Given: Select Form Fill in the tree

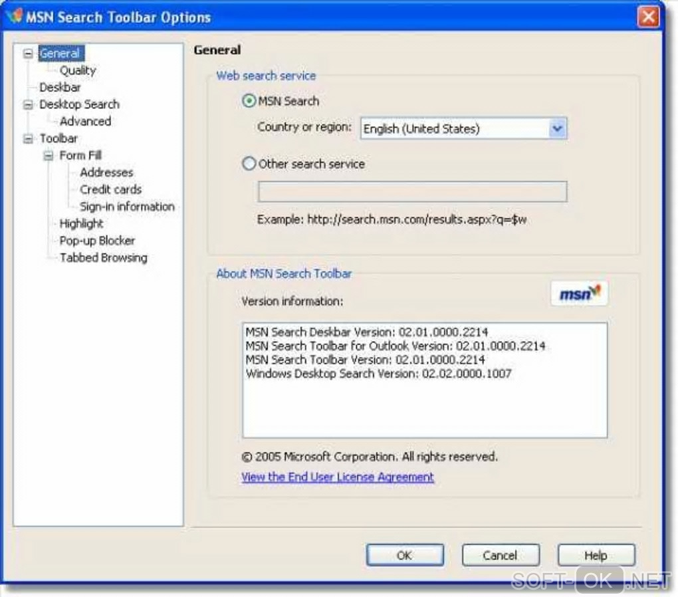Looking at the screenshot, I should (80, 156).
